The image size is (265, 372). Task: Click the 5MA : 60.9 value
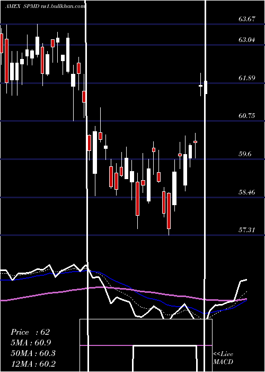[x=31, y=343]
